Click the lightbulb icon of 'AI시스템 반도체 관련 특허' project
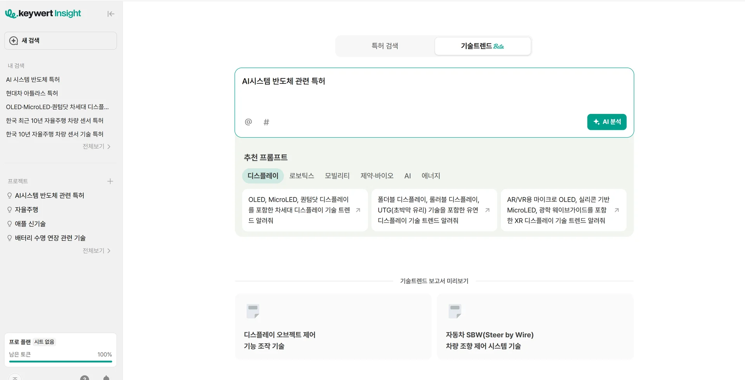The height and width of the screenshot is (380, 745). pyautogui.click(x=10, y=195)
